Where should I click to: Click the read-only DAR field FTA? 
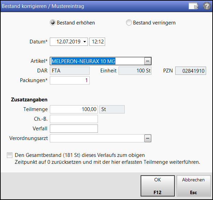[70, 71]
